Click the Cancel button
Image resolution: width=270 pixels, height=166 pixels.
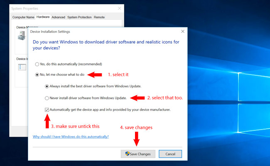tap(170, 154)
